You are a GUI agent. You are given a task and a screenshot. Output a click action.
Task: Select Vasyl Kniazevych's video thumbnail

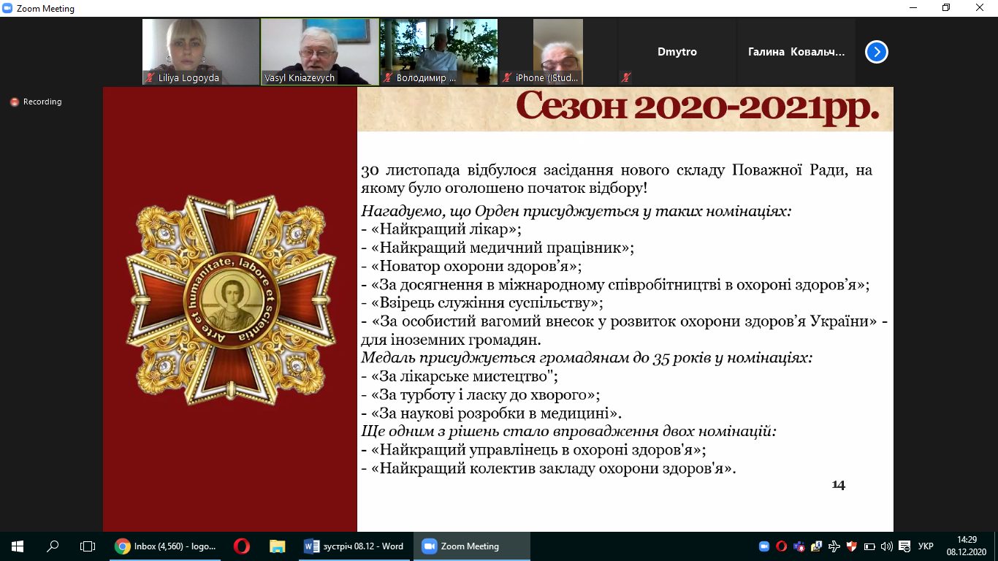click(x=319, y=52)
